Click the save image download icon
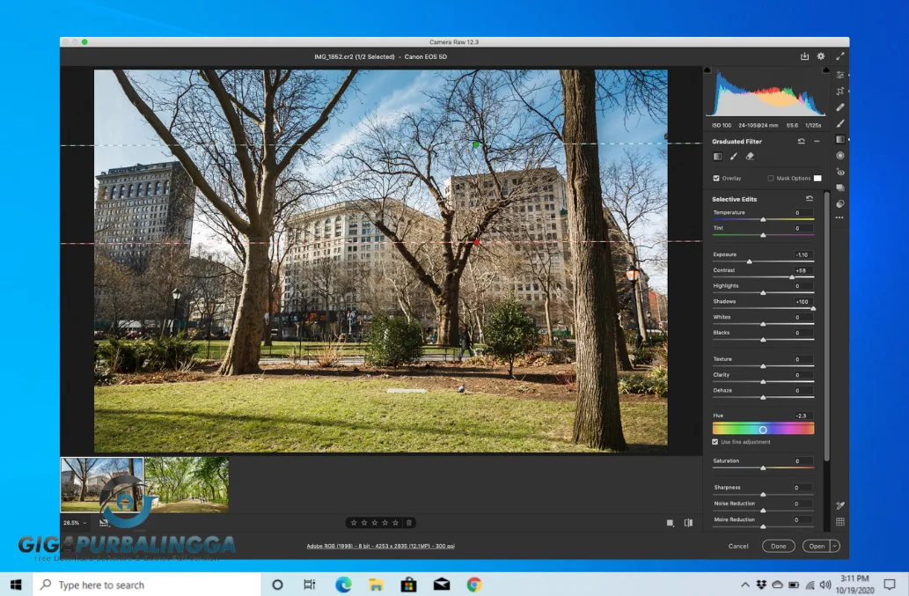 tap(803, 55)
